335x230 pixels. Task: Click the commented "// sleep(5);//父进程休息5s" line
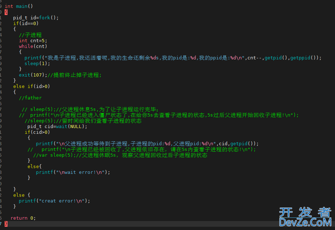(x=90, y=109)
